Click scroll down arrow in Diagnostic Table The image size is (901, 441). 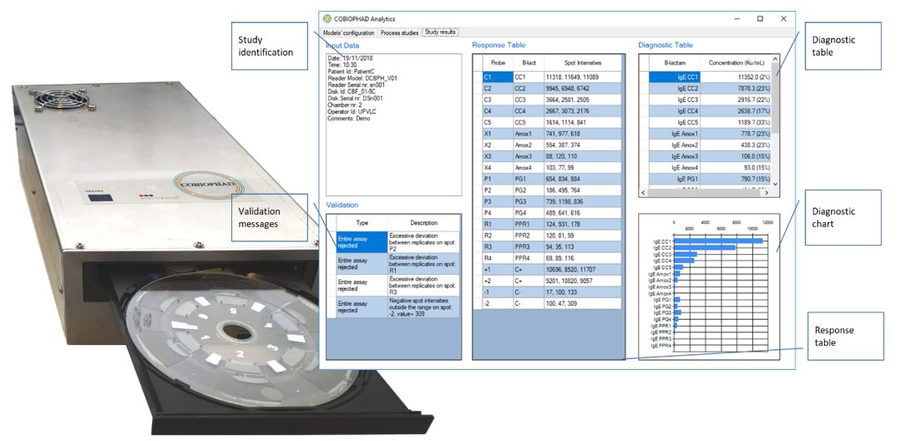click(x=775, y=184)
